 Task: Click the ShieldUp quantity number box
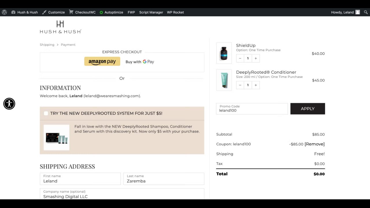coord(248,58)
